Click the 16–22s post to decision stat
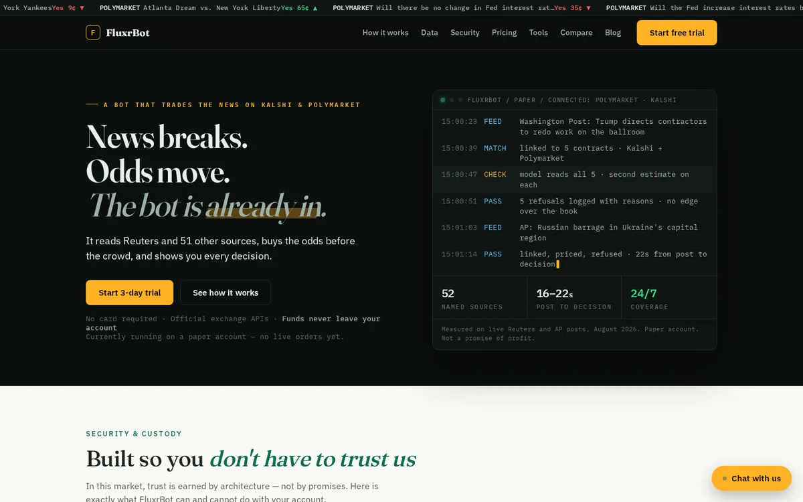The image size is (803, 502). point(574,298)
